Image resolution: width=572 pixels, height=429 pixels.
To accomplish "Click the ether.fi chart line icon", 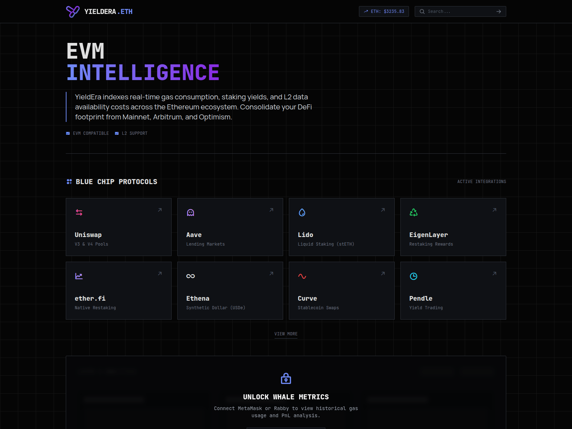I will pos(79,276).
